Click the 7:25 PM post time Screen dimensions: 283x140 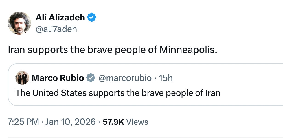(x=23, y=122)
